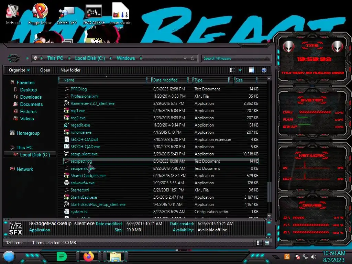Open Pictures in navigation pane
The width and height of the screenshot is (352, 264).
pyautogui.click(x=28, y=111)
